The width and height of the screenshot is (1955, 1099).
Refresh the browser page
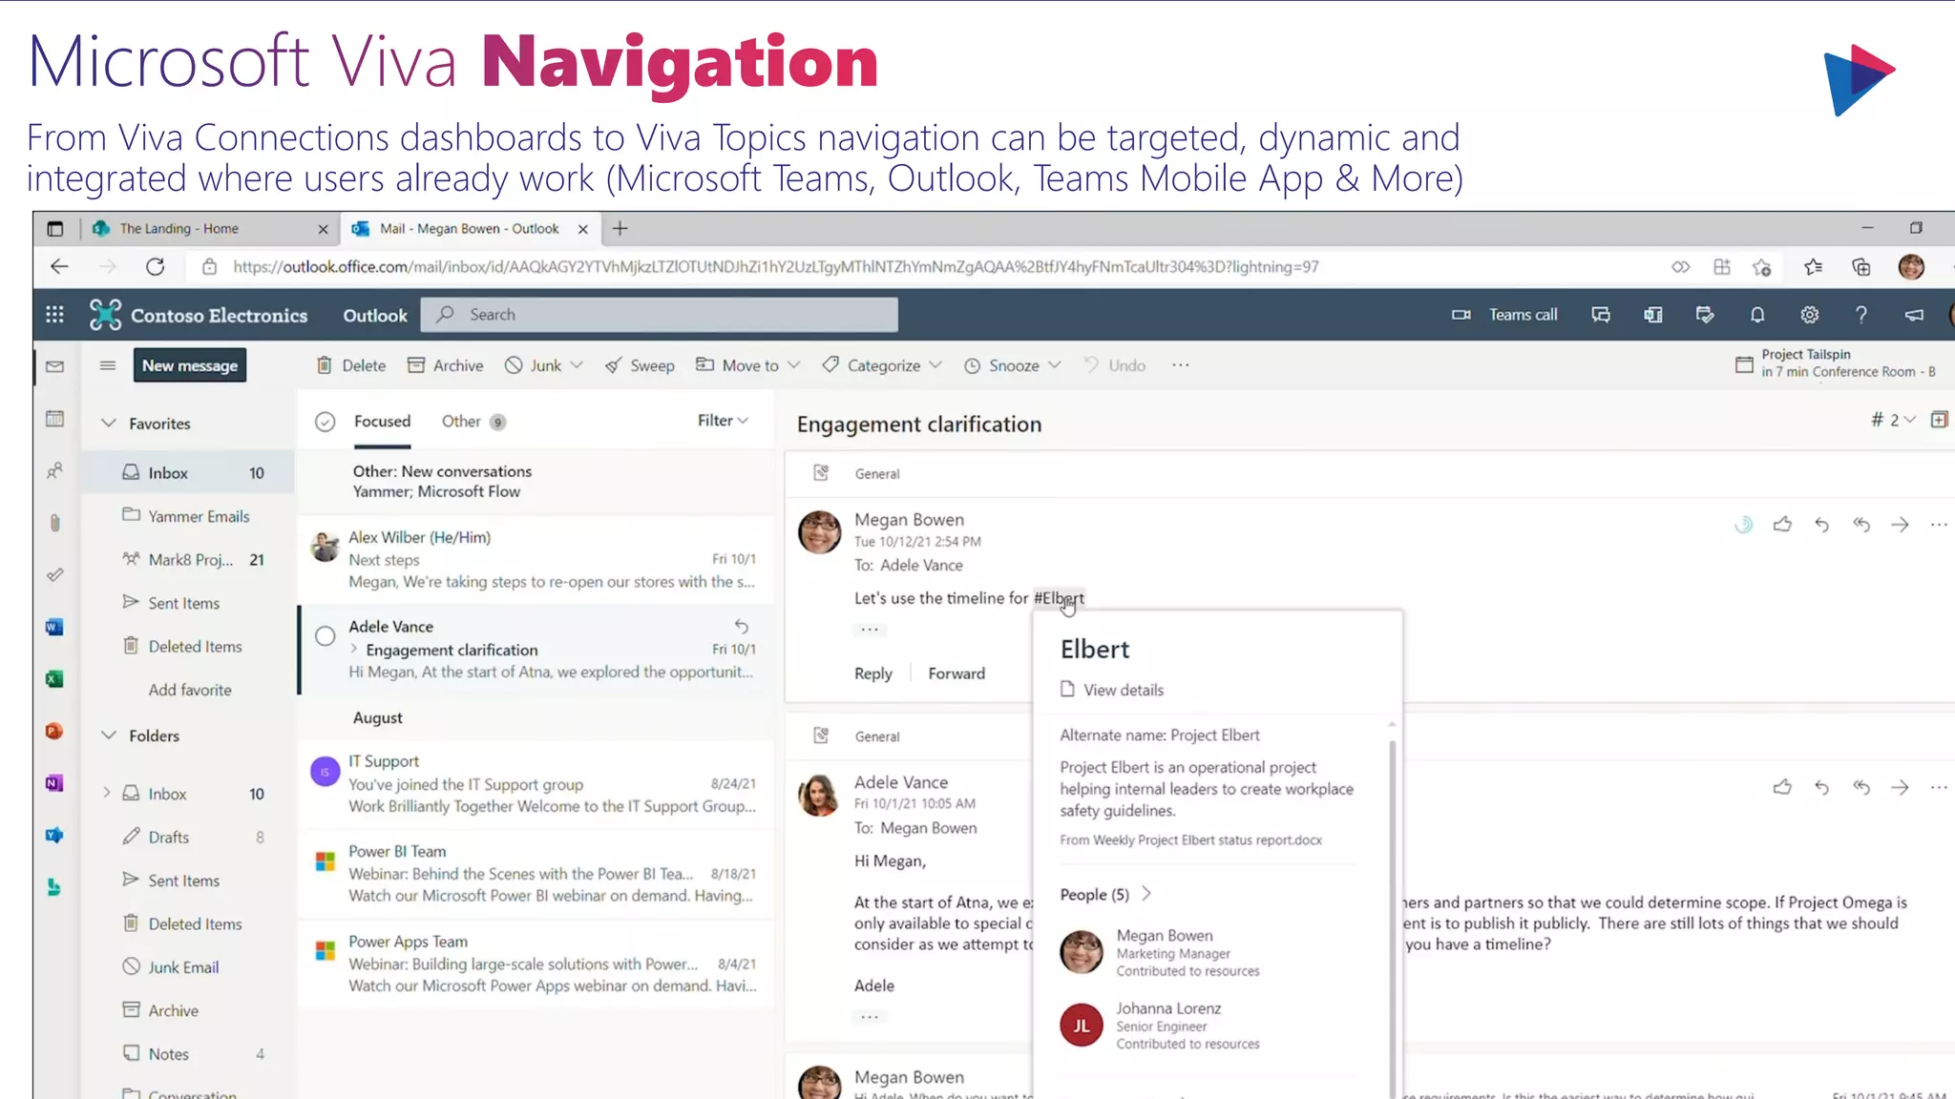[155, 267]
